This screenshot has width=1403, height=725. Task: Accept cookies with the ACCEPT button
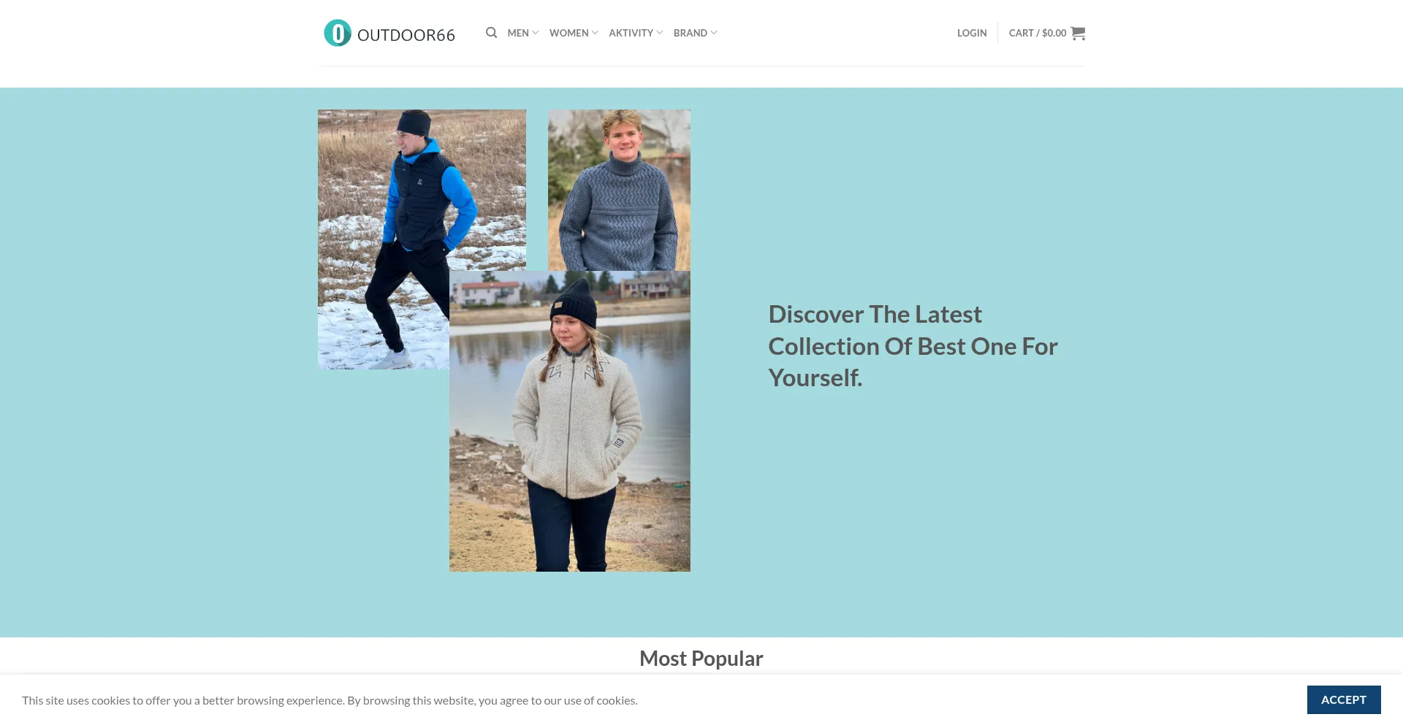(x=1344, y=699)
